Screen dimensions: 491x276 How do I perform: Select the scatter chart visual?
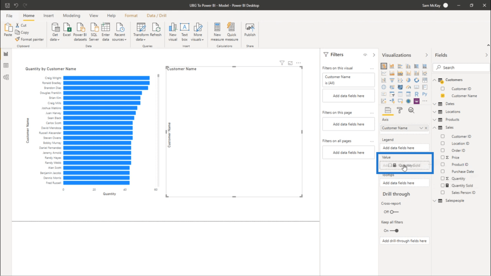click(x=400, y=80)
